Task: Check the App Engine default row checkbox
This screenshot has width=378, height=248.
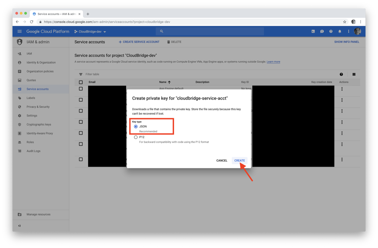Action: (81, 89)
